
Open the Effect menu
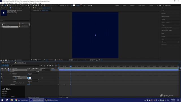20,3
